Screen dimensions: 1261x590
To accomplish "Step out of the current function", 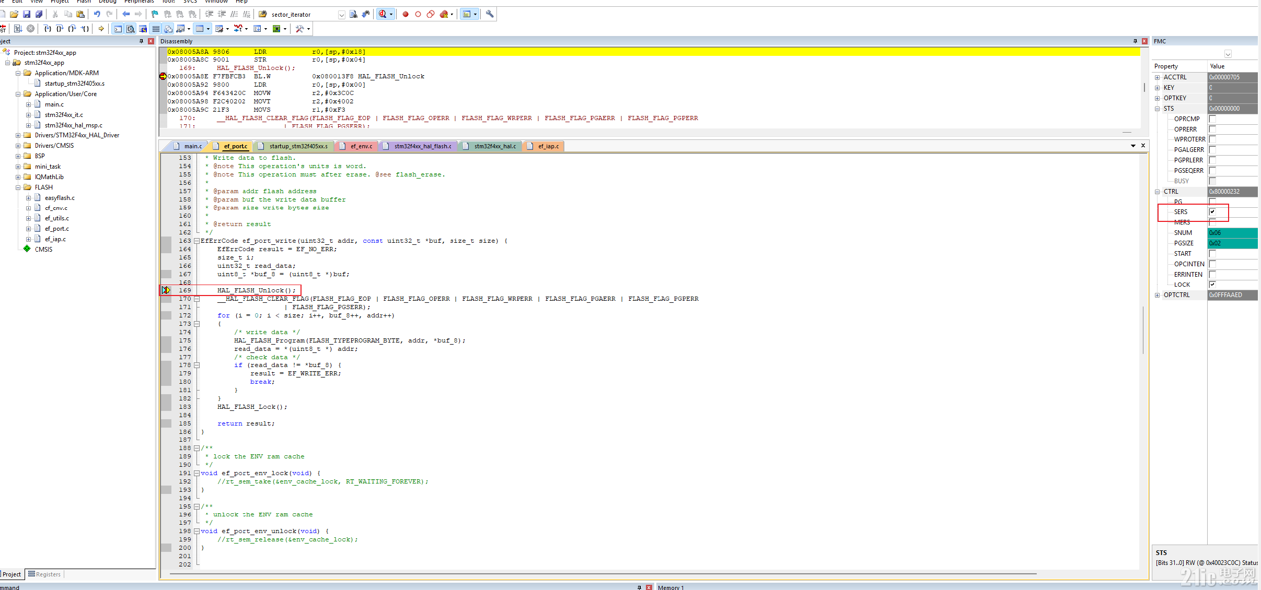I will 72,29.
